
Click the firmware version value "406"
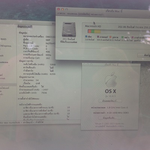pyautogui.click(x=48, y=52)
